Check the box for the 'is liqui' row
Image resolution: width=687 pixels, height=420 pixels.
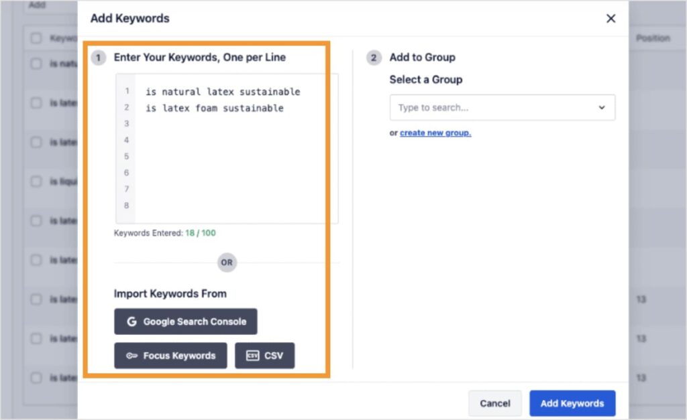[36, 182]
